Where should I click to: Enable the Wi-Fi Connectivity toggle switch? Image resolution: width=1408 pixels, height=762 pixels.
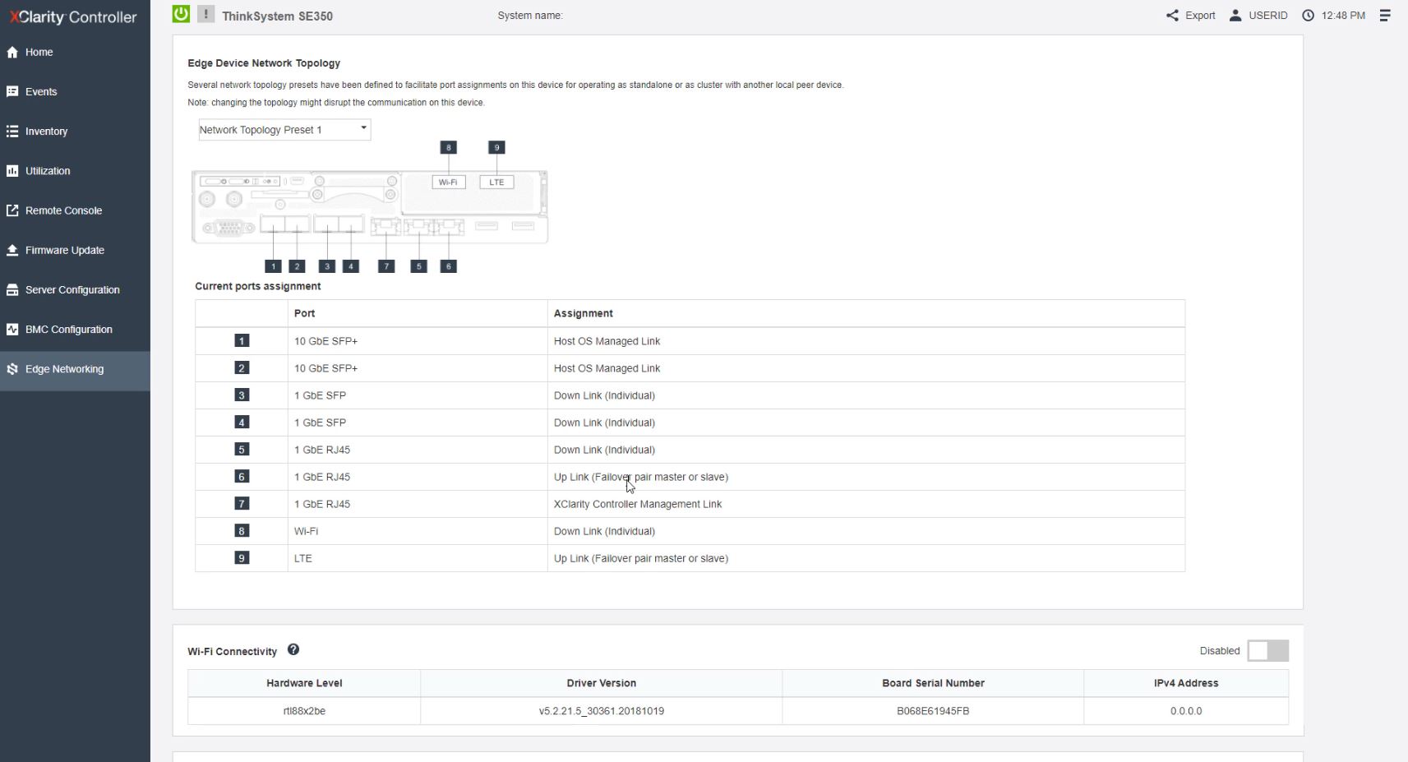(1267, 651)
